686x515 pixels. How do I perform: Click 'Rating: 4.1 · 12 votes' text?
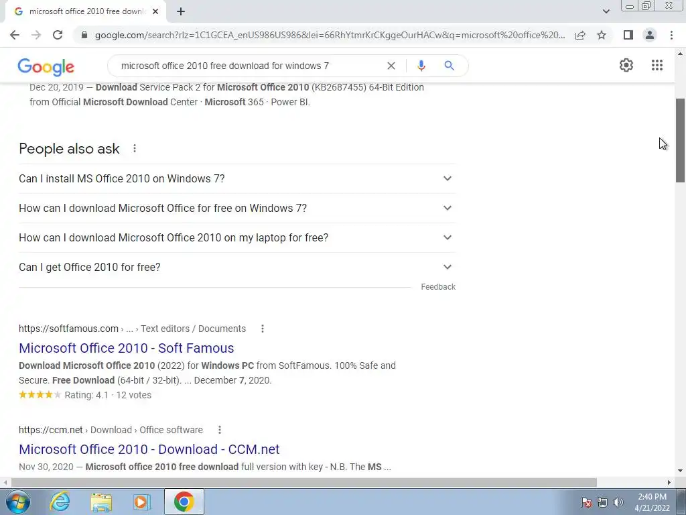(108, 395)
